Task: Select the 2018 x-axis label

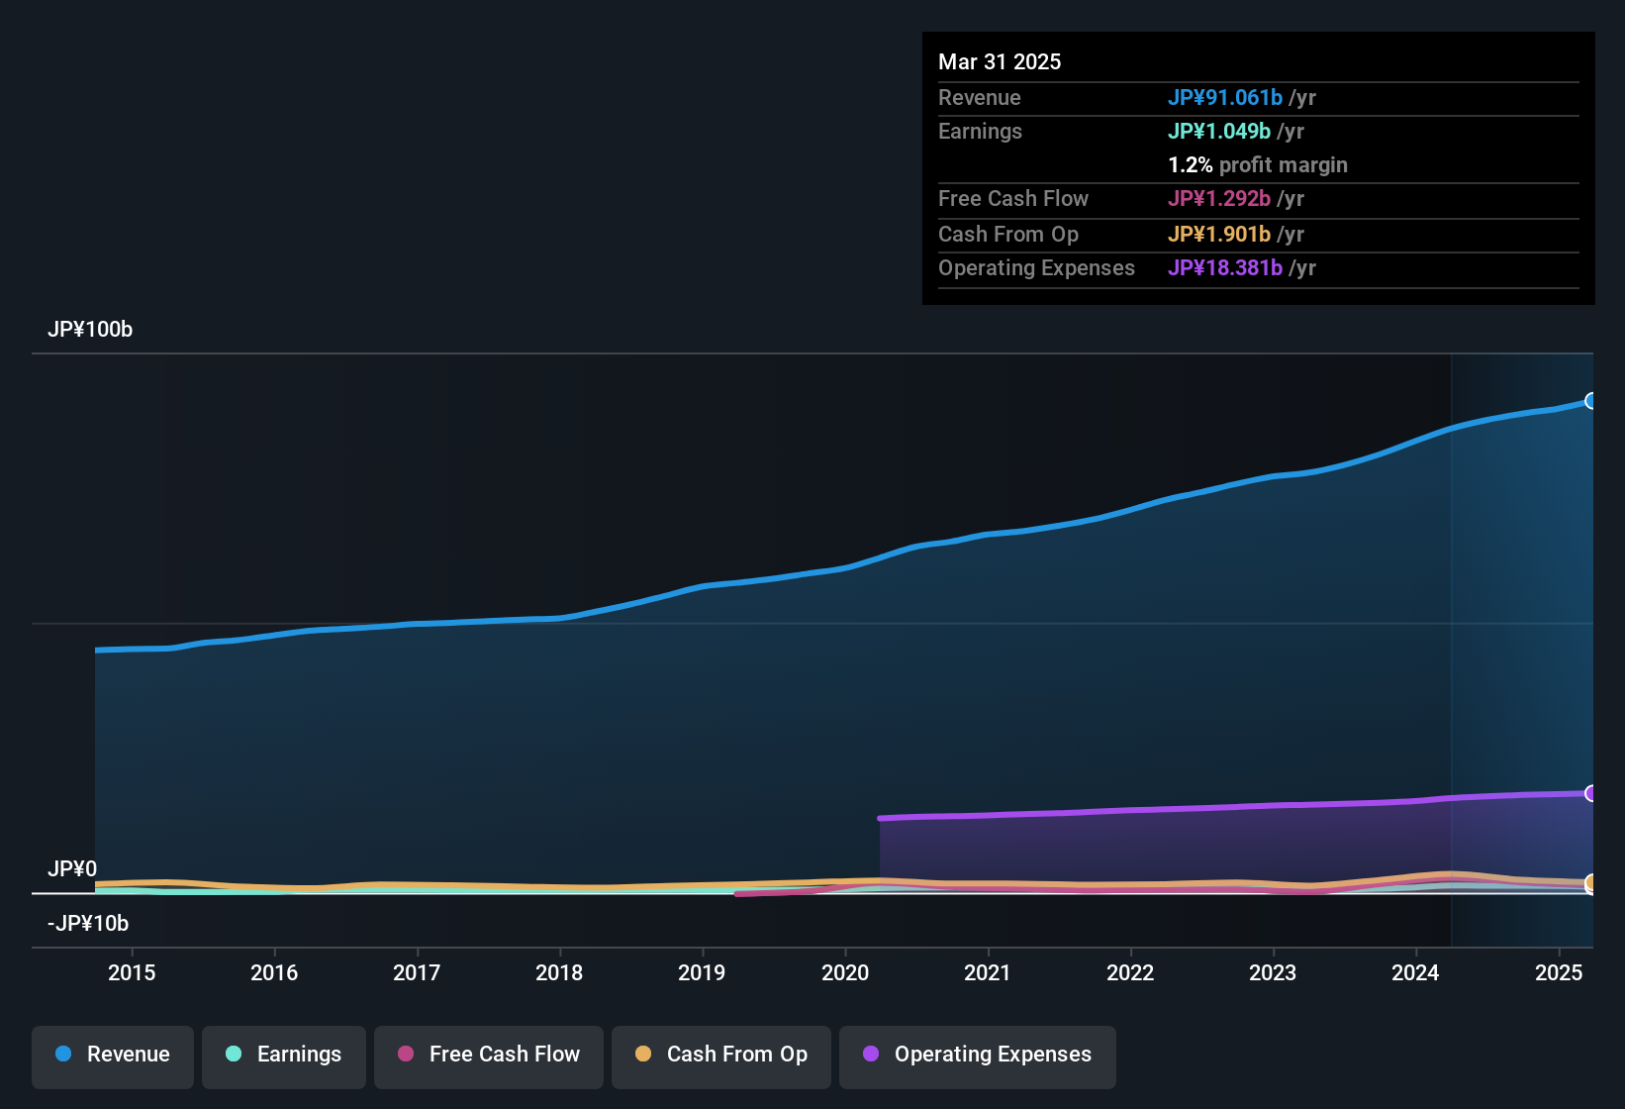Action: pyautogui.click(x=559, y=972)
